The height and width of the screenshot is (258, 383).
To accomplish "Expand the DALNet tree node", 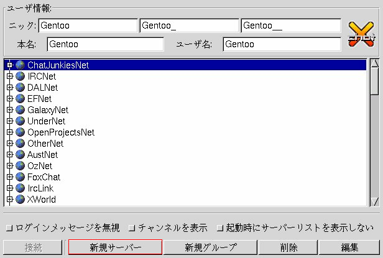I will click(9, 88).
